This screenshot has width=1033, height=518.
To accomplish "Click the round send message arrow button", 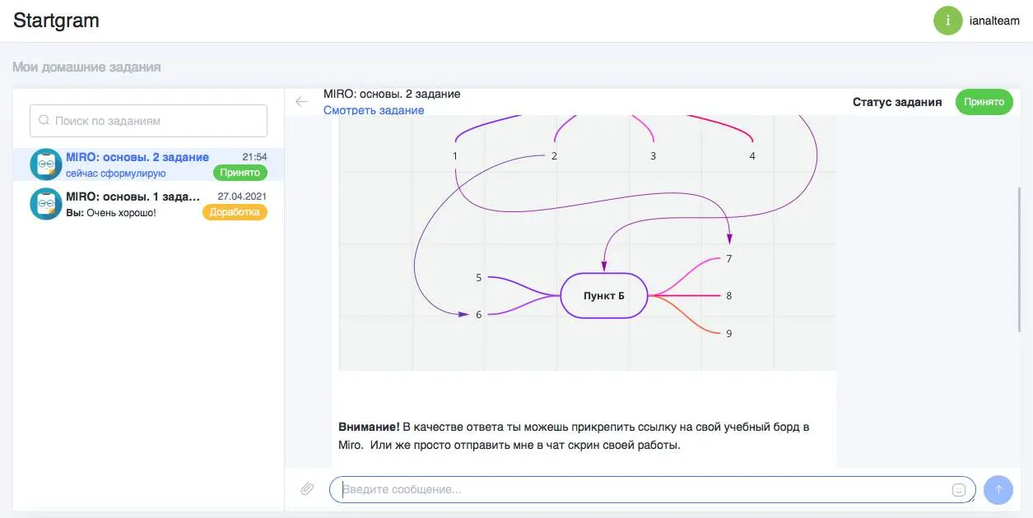I will click(998, 489).
